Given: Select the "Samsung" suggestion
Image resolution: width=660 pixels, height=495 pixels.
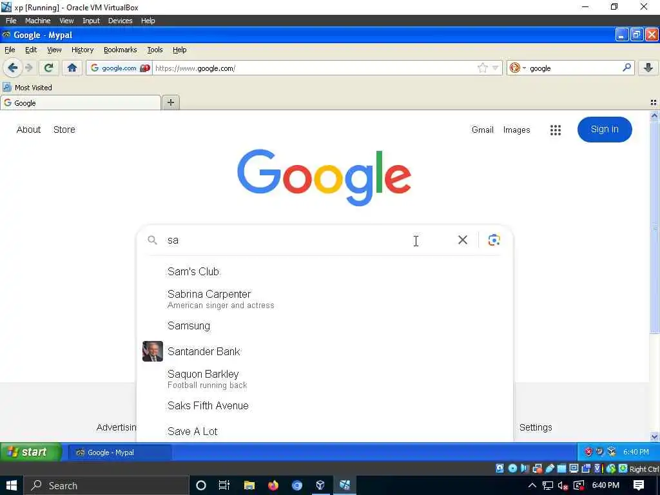Looking at the screenshot, I should coord(189,325).
